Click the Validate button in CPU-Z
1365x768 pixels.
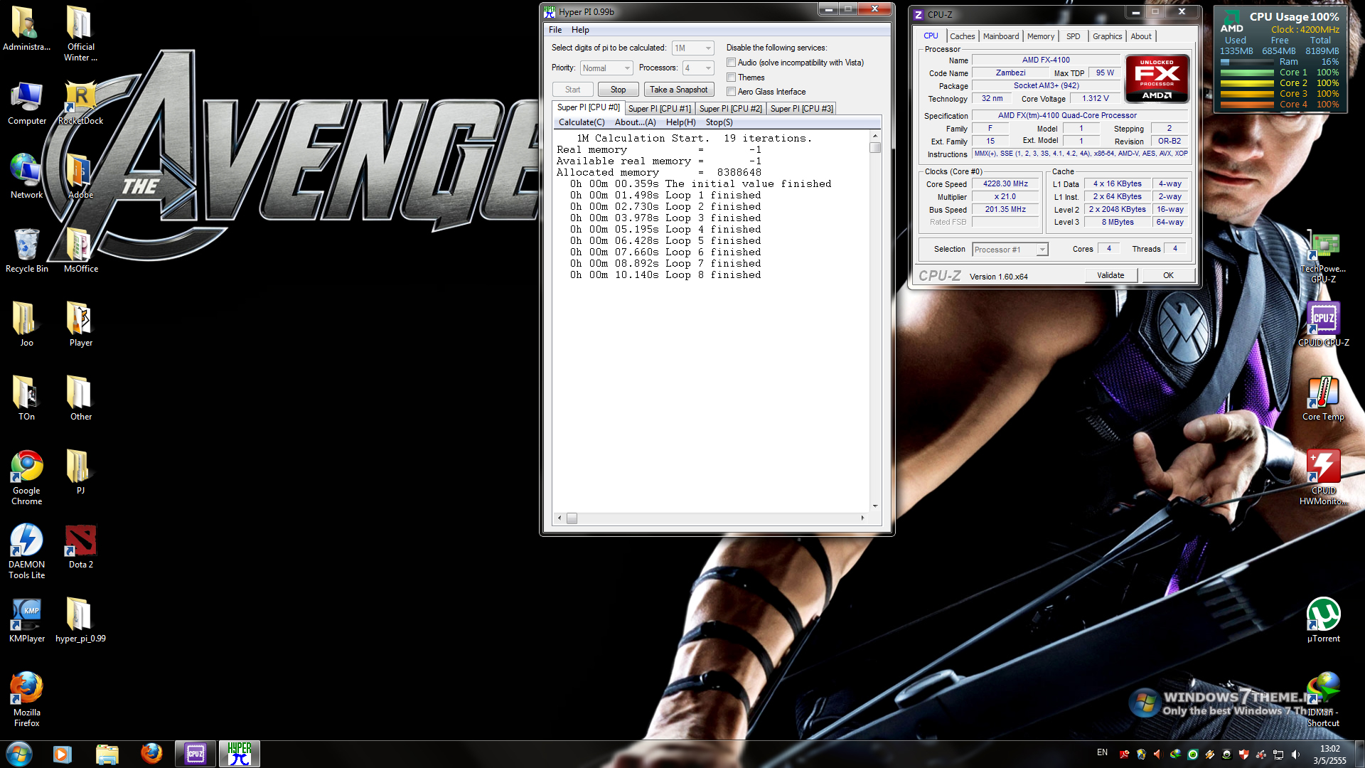(x=1110, y=275)
